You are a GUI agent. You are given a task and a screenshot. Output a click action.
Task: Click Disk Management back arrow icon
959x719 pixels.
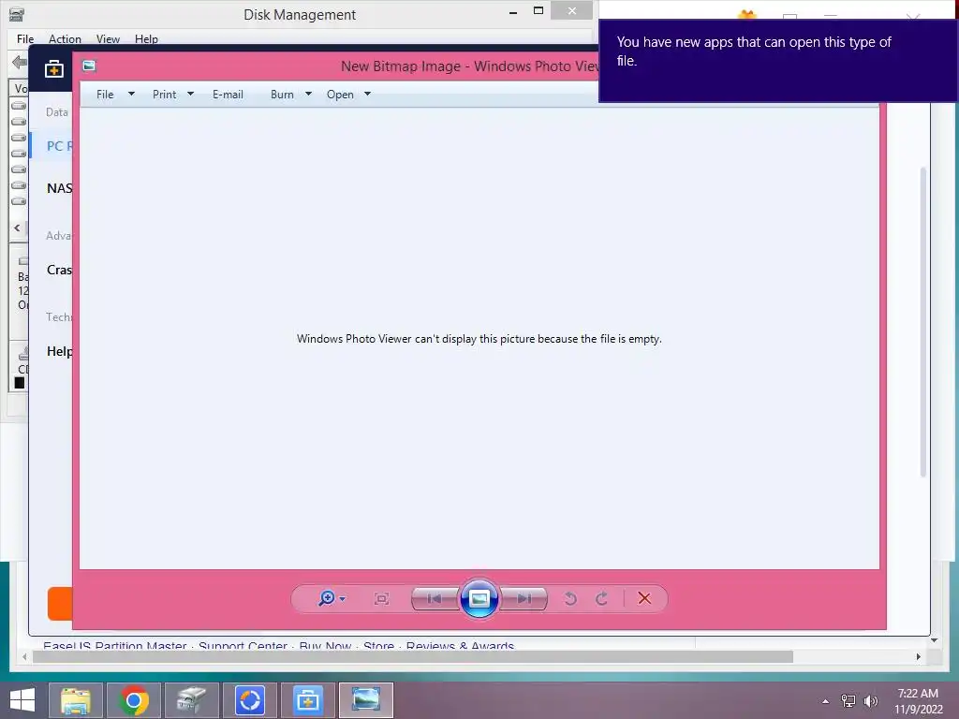(x=19, y=62)
